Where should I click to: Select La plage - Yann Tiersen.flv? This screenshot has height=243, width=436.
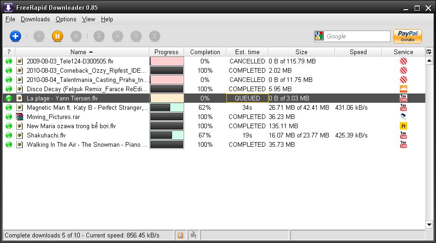click(x=62, y=98)
